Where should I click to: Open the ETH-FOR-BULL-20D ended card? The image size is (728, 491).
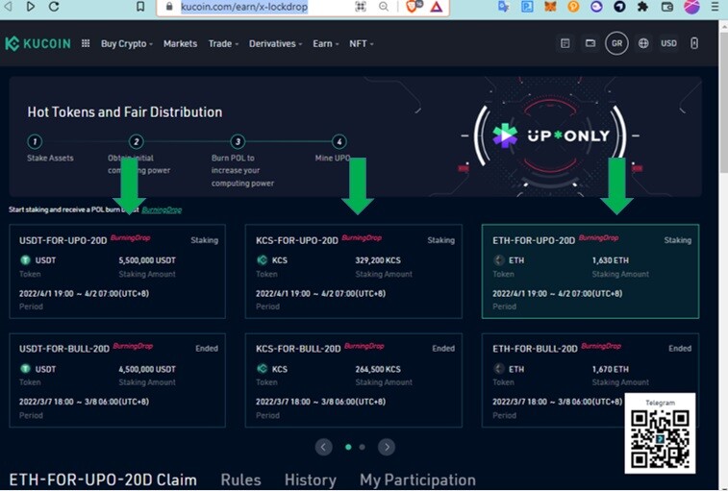[x=590, y=381]
